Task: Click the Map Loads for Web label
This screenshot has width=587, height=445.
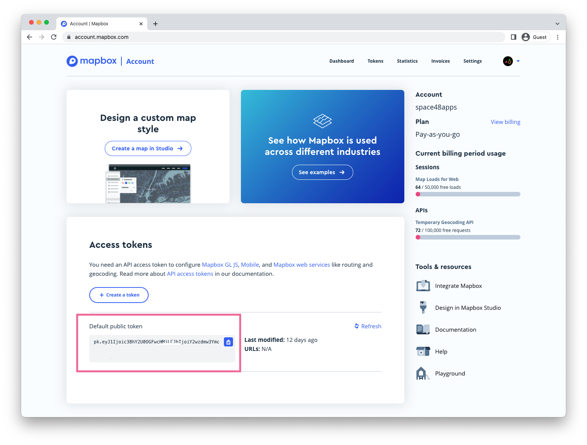Action: pyautogui.click(x=437, y=179)
